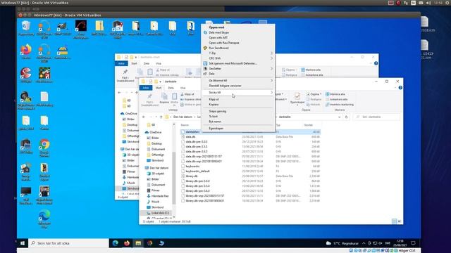Click the Ubuntu top panel volume icon

pyautogui.click(x=428, y=3)
